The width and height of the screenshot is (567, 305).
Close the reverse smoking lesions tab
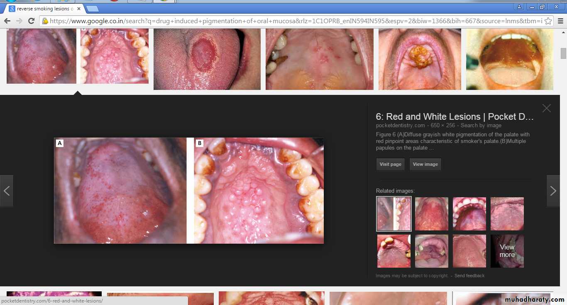pos(79,8)
